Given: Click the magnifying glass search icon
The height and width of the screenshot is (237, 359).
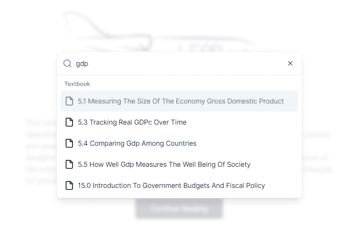Looking at the screenshot, I should 68,64.
